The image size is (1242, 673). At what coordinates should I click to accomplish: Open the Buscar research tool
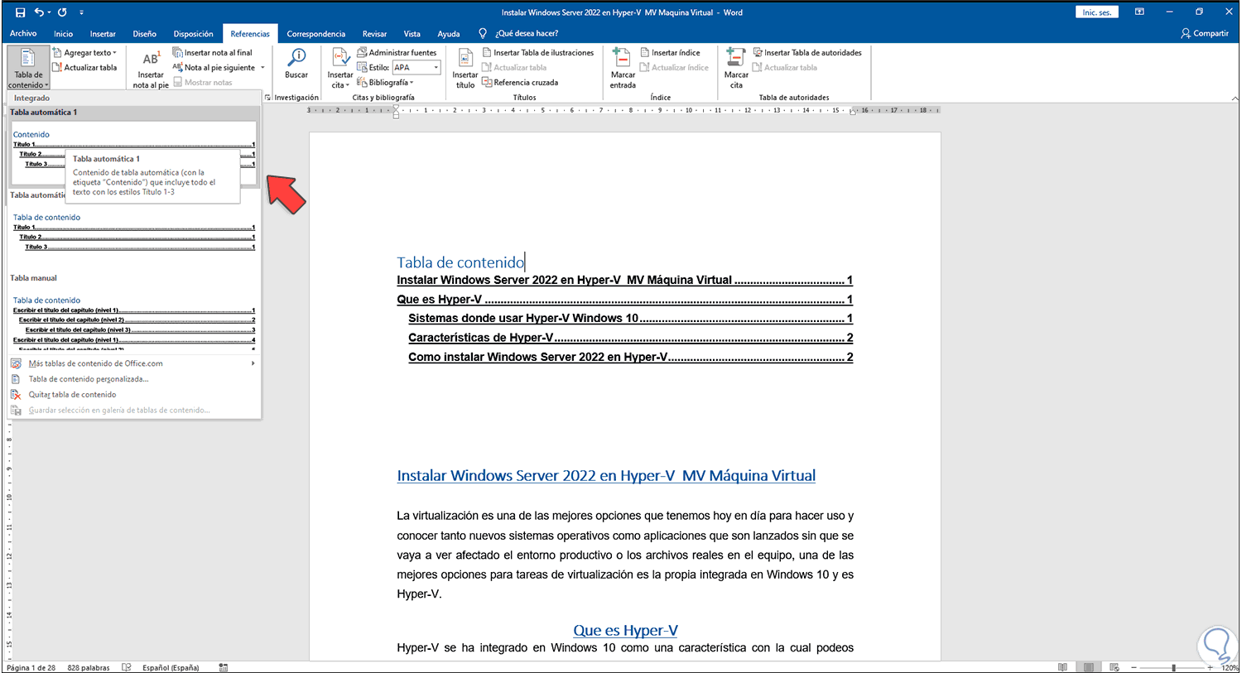(296, 65)
